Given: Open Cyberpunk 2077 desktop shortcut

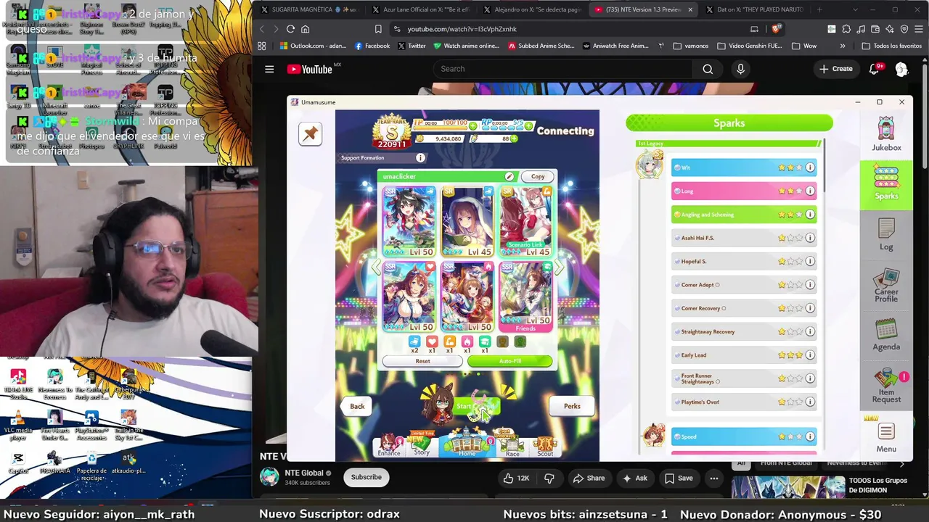Looking at the screenshot, I should pyautogui.click(x=128, y=382).
